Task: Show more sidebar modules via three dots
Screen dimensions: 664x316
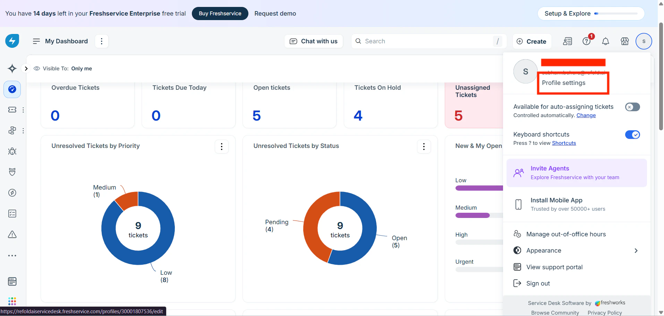Action: click(x=12, y=256)
